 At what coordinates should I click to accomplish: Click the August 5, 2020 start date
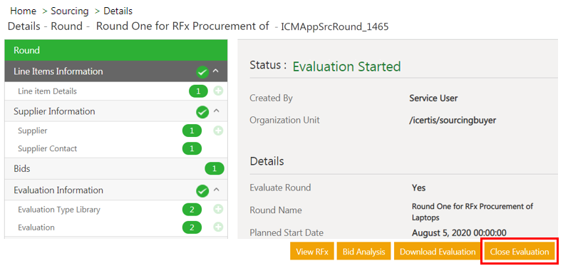(x=459, y=233)
